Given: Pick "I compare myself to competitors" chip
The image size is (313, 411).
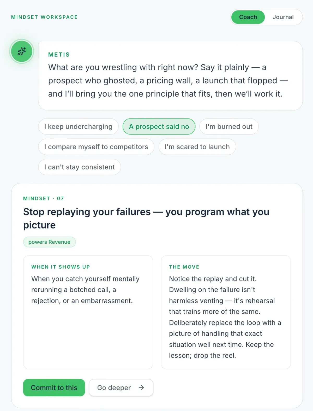Looking at the screenshot, I should pos(96,147).
